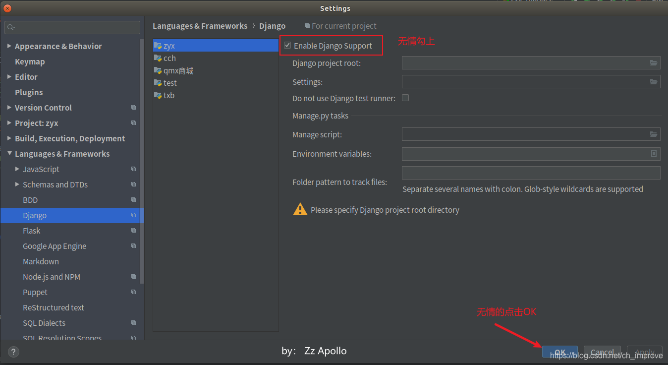Expand the Version Control section
The image size is (668, 365).
[9, 107]
